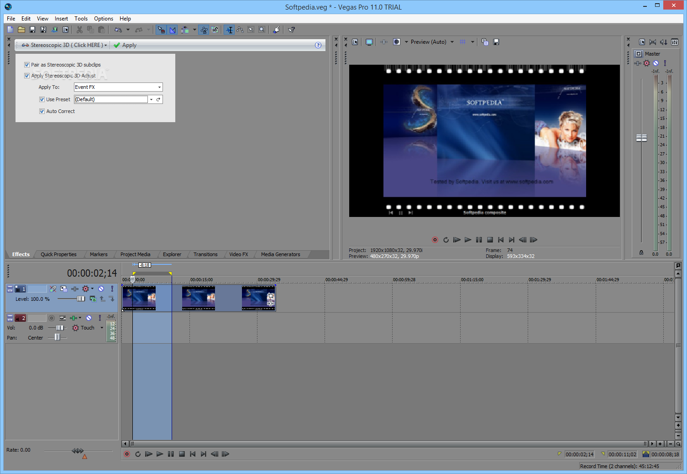Viewport: 687px width, 474px height.
Task: Expand the Stereoscopic 3D script dropdown
Action: click(106, 45)
